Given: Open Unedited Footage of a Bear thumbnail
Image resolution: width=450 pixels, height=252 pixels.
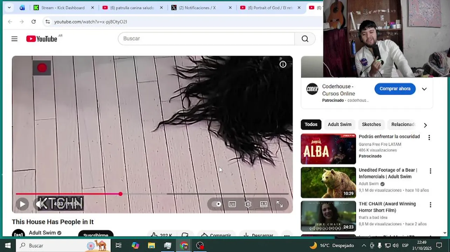Looking at the screenshot, I should [x=328, y=182].
